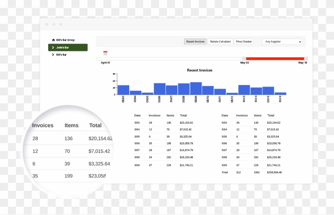
Task: Open the Any Supplier dropdown
Action: [x=282, y=42]
